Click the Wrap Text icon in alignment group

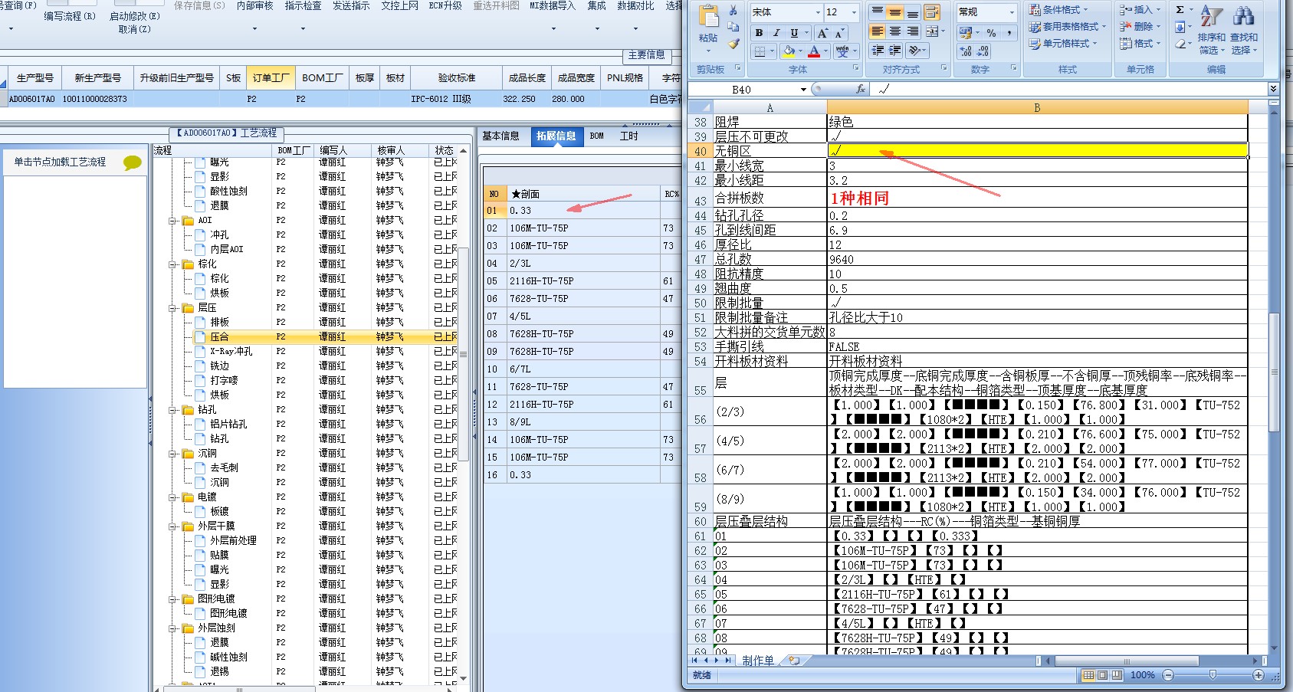coord(932,12)
